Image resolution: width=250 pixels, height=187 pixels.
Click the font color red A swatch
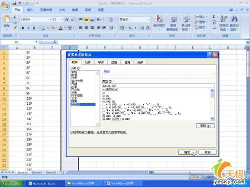coord(60,28)
